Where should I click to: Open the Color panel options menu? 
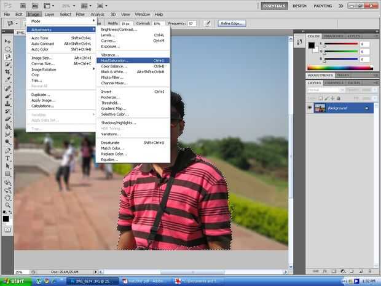(x=375, y=36)
